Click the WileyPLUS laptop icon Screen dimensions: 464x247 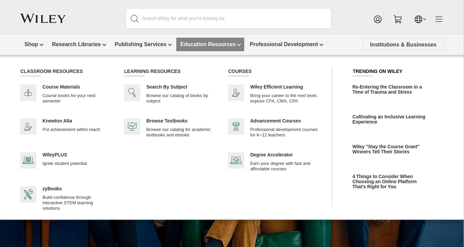[28, 160]
